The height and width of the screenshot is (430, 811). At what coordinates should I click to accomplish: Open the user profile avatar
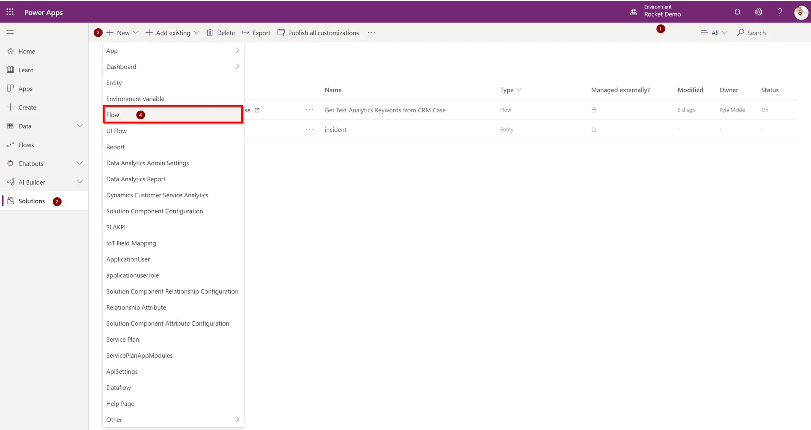click(801, 12)
